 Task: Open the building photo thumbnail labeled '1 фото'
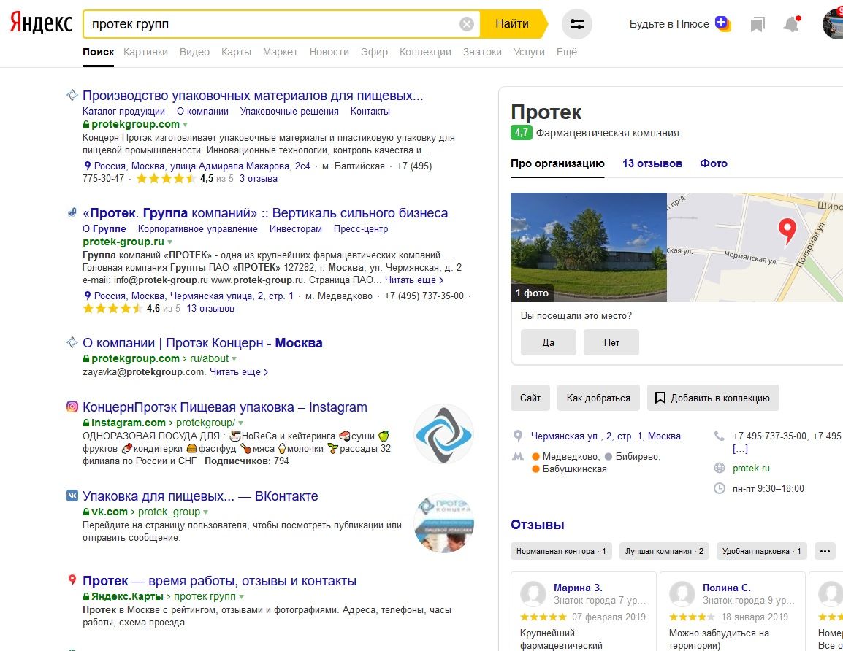pyautogui.click(x=589, y=247)
